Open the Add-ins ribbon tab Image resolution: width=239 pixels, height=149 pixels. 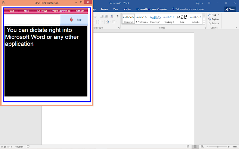click(x=127, y=9)
